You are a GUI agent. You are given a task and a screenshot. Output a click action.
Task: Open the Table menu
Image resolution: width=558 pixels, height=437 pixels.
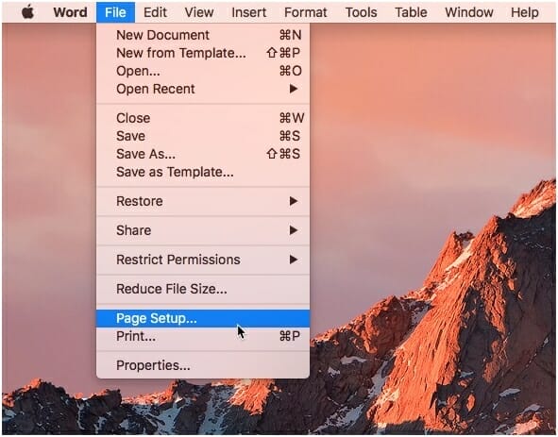coord(411,12)
